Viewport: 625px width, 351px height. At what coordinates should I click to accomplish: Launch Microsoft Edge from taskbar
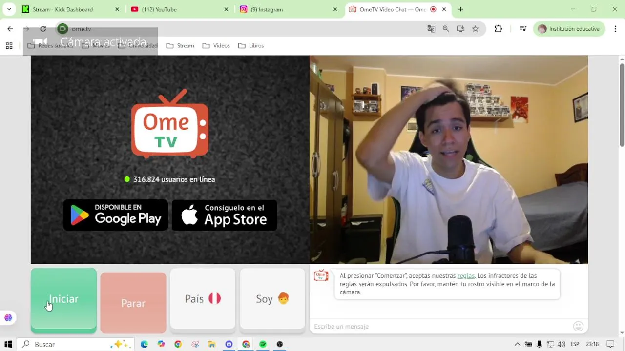coord(144,344)
